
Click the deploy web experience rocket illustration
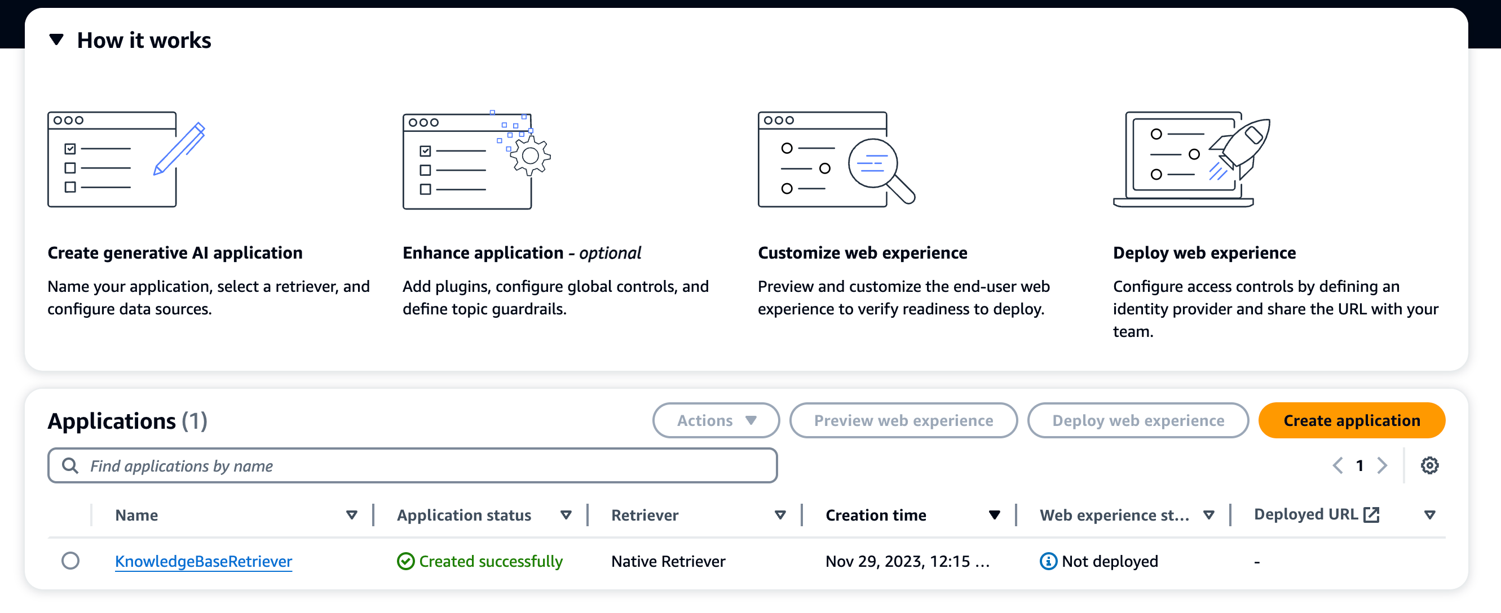click(x=1191, y=159)
